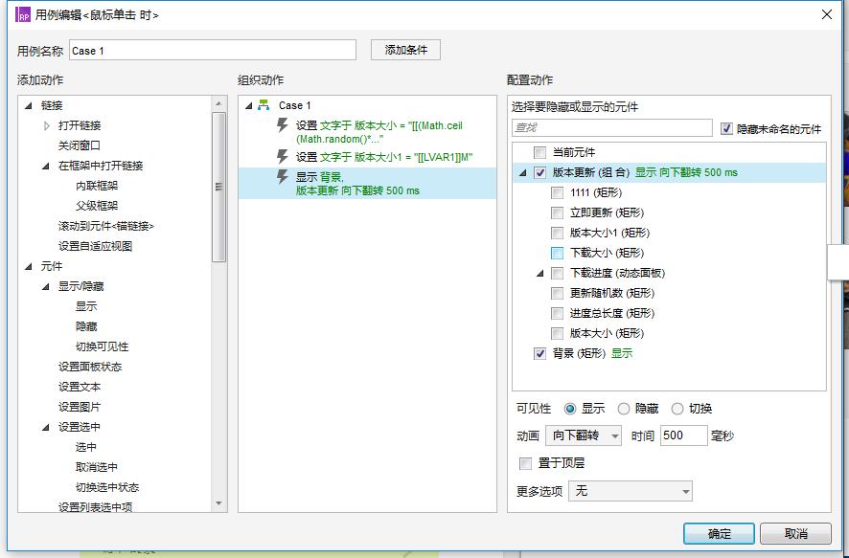The width and height of the screenshot is (849, 558).
Task: Check the 下载大小 (矩形) checkbox
Action: [x=557, y=253]
